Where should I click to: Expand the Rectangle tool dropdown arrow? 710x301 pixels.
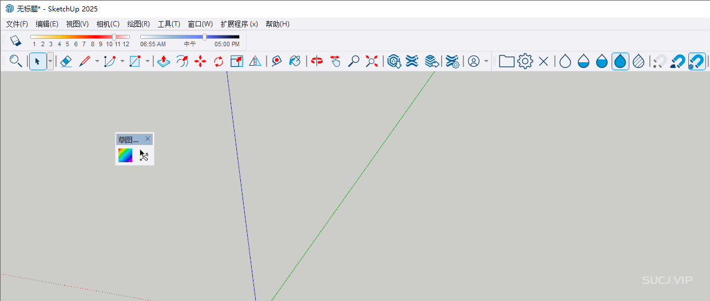147,61
